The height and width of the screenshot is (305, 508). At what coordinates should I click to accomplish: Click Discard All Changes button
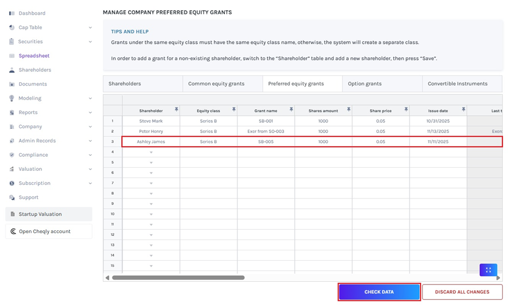pos(462,292)
